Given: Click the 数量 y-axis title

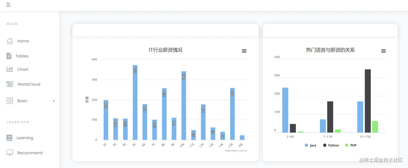Looking at the screenshot, I should [x=87, y=100].
